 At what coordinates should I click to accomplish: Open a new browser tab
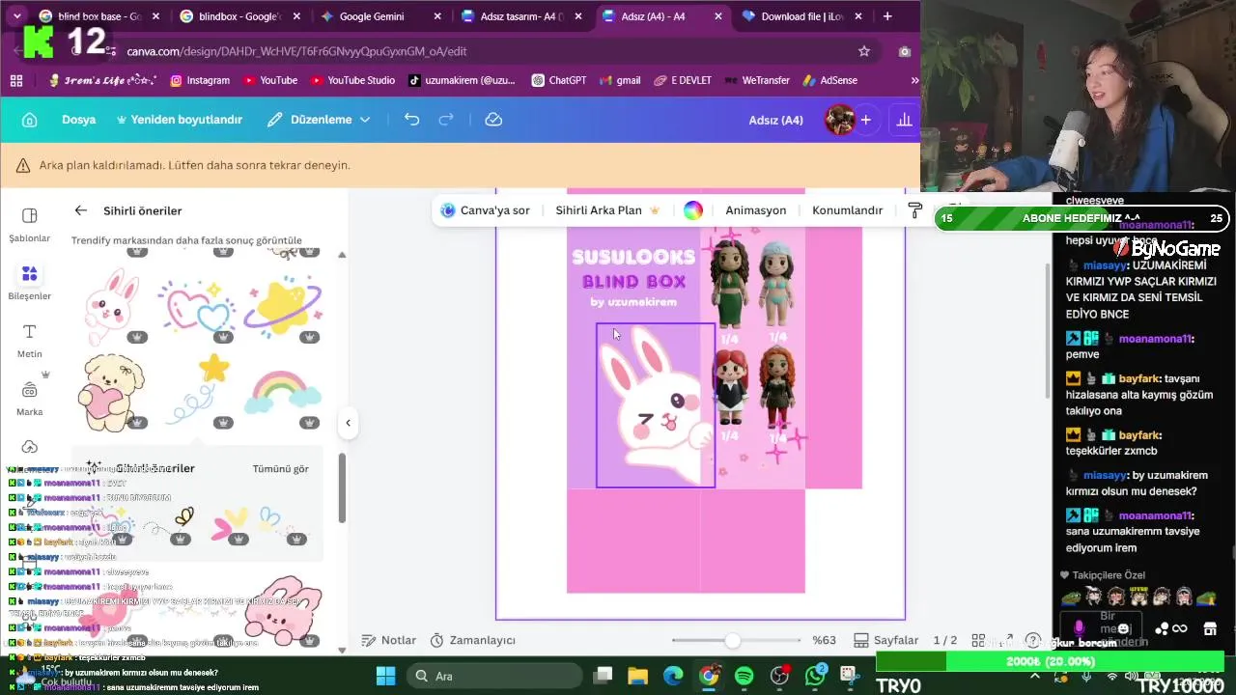click(887, 16)
